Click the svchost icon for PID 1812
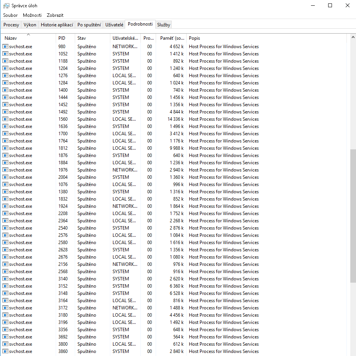The height and width of the screenshot is (356, 356). (5, 148)
